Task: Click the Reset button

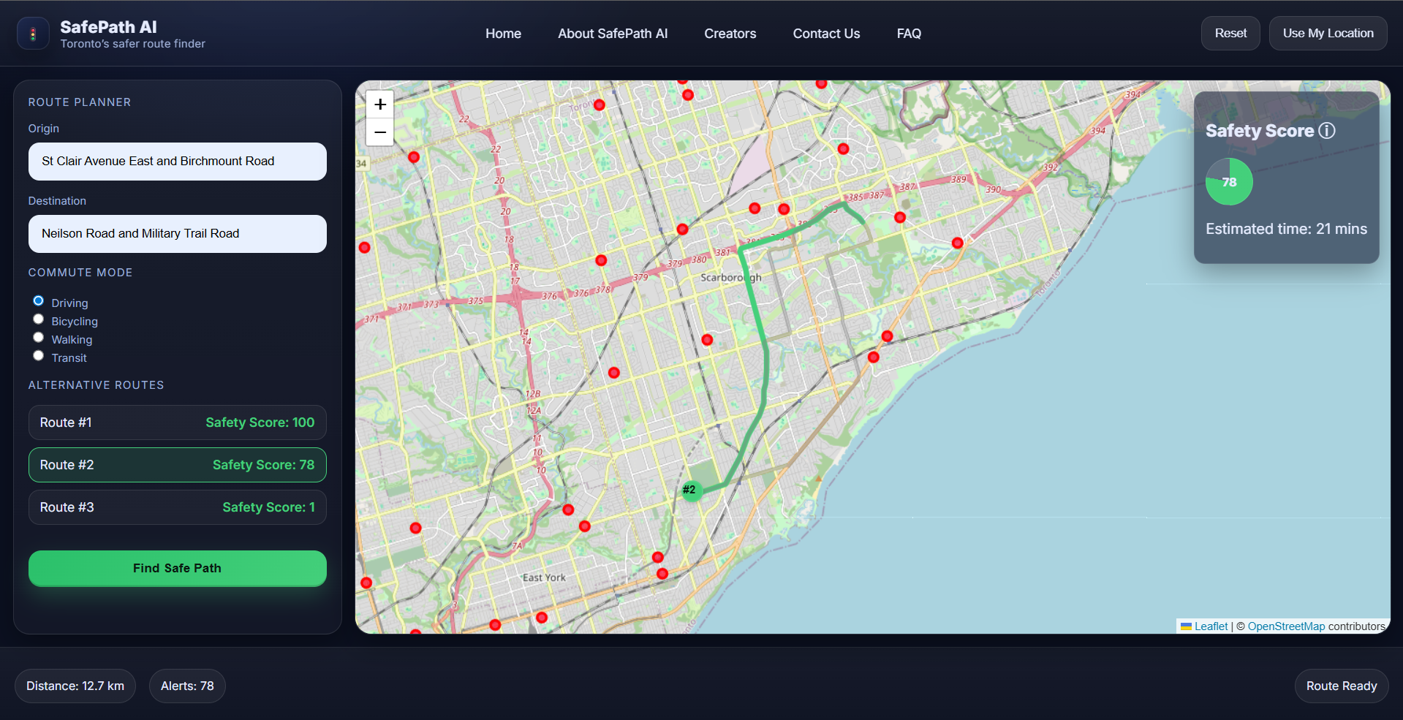Action: 1230,34
